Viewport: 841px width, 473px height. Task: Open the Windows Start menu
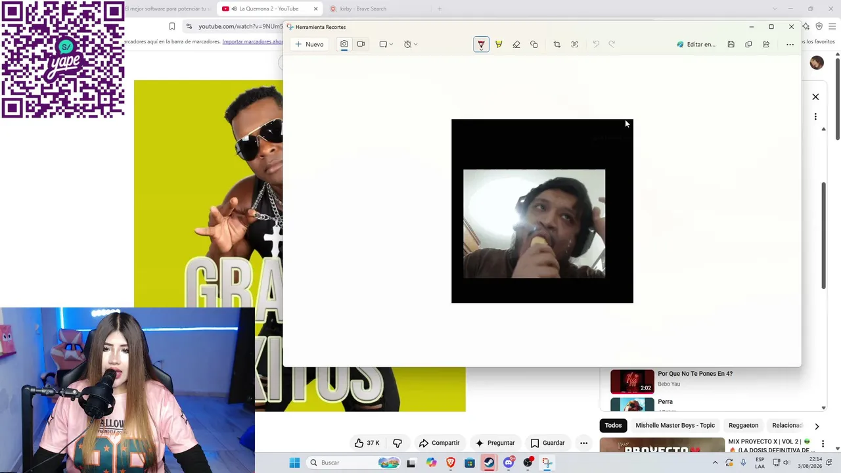294,462
